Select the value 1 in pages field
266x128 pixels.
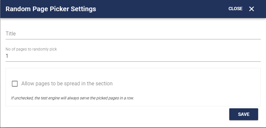coord(7,56)
